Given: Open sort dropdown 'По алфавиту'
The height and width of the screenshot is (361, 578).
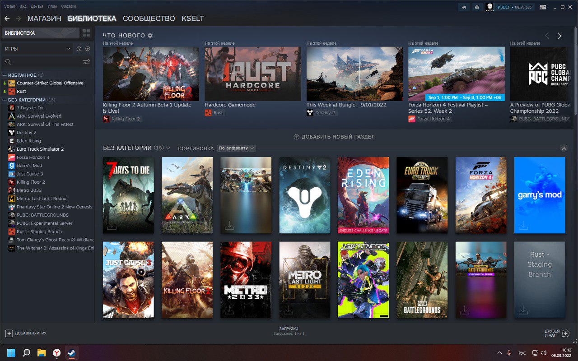Looking at the screenshot, I should [236, 148].
